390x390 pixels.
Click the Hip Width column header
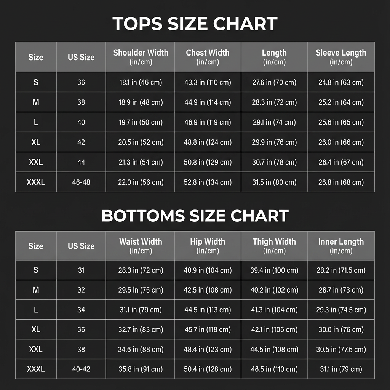pos(208,246)
